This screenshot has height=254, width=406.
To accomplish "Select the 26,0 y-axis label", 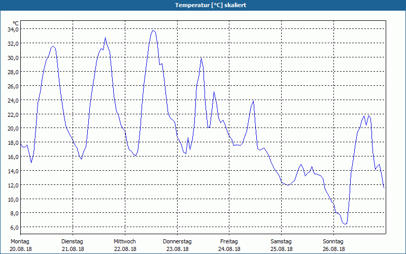I will pos(13,86).
